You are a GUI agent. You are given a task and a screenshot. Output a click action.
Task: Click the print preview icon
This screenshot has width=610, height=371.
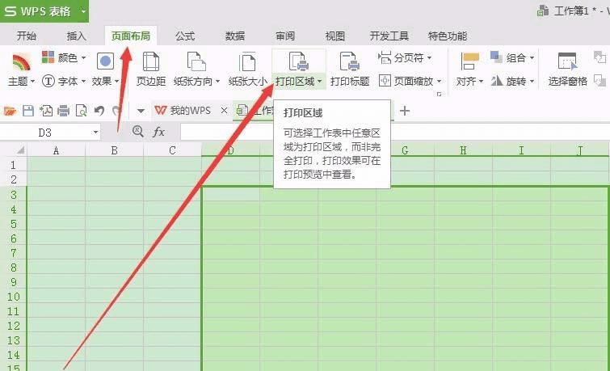point(82,111)
